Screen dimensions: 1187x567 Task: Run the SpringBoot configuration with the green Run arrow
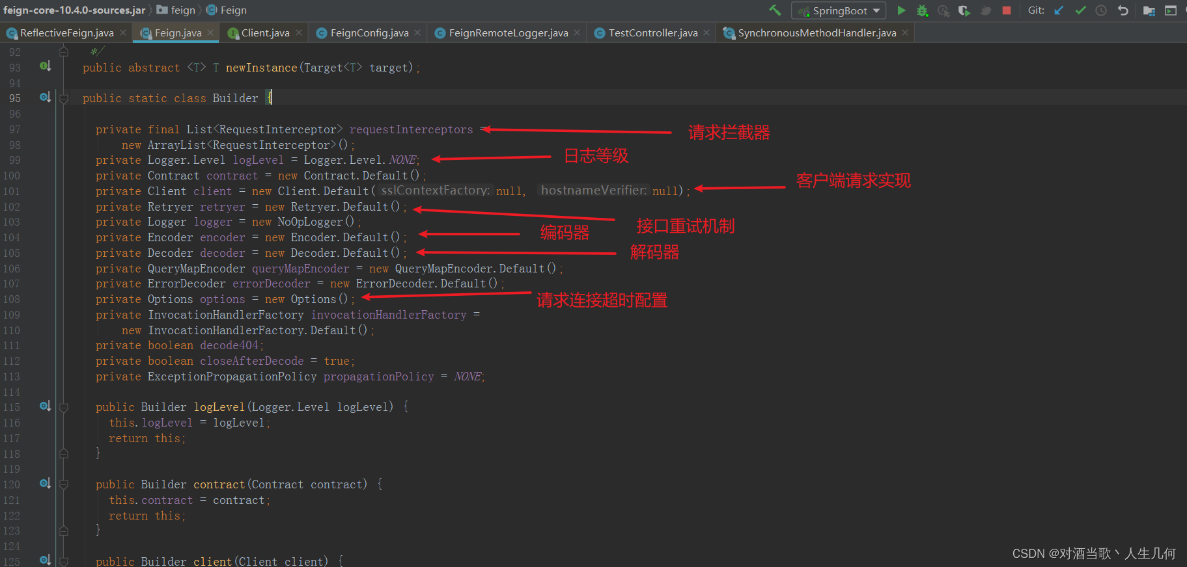pos(901,10)
